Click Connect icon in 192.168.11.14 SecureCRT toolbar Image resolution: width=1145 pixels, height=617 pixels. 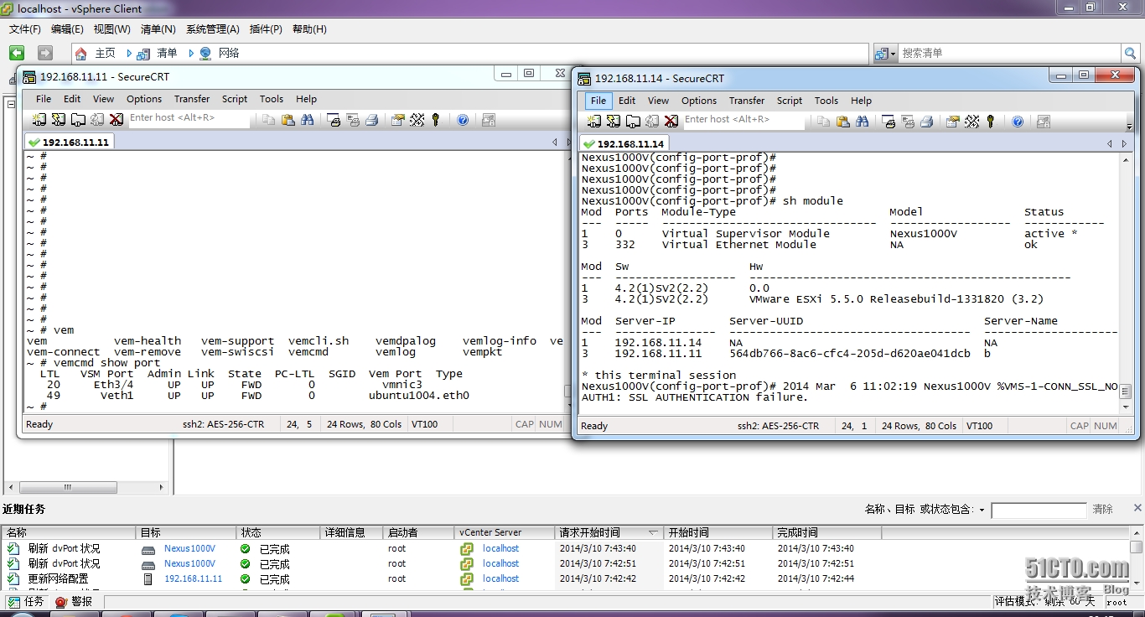[x=594, y=122]
